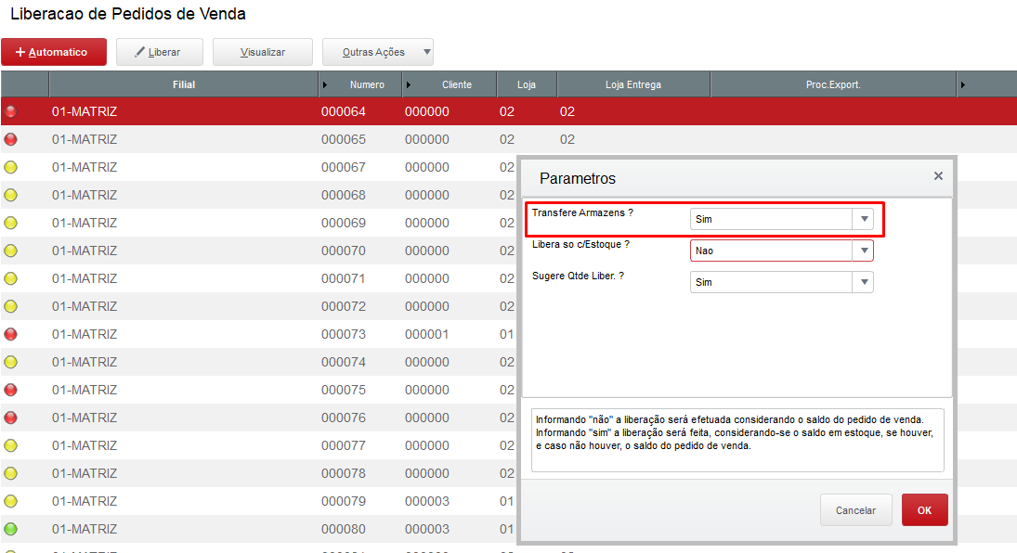Click the arrow of Libera so c/Estoque combo
This screenshot has height=553, width=1017.
[x=864, y=251]
